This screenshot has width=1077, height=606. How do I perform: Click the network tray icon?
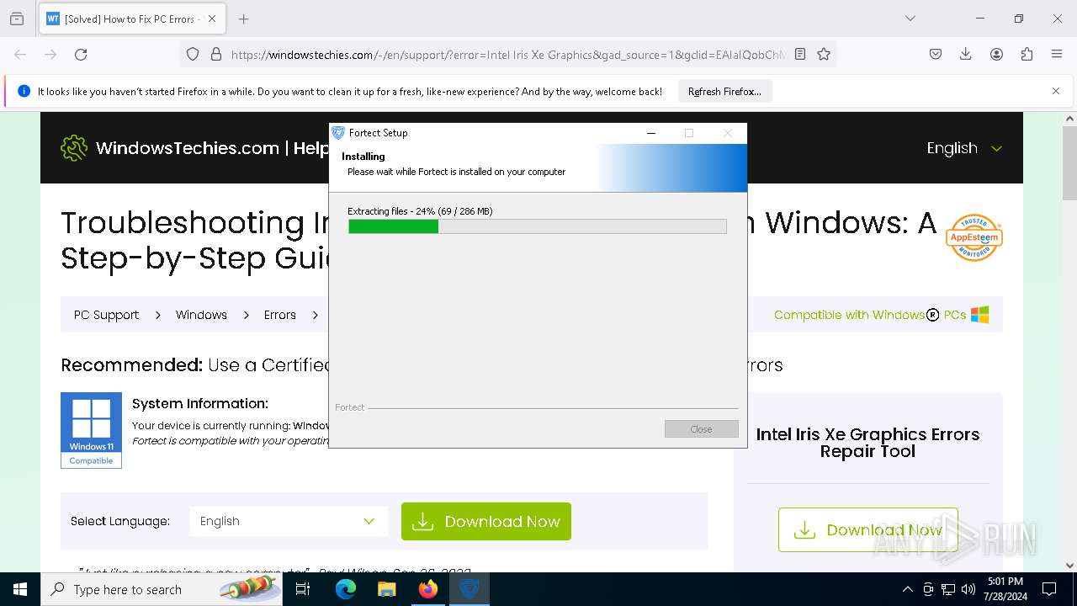(x=948, y=589)
